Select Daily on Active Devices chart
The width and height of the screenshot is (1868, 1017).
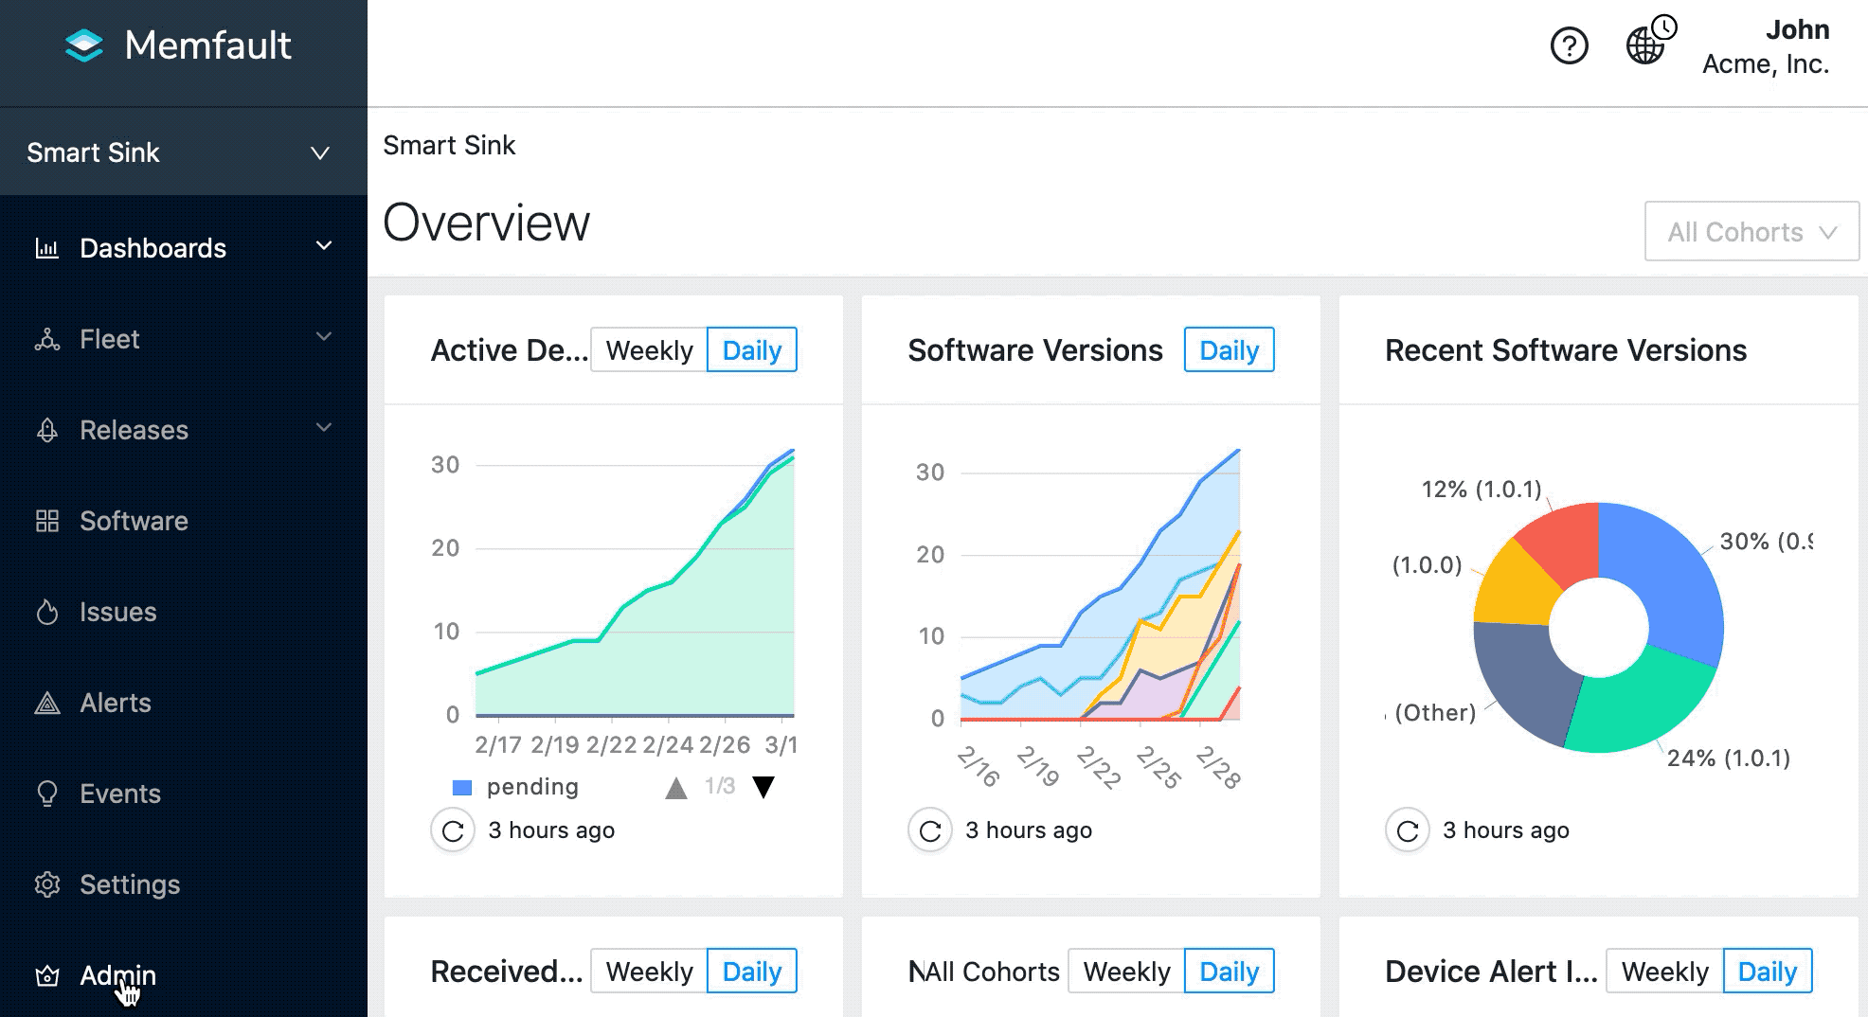[x=751, y=350]
